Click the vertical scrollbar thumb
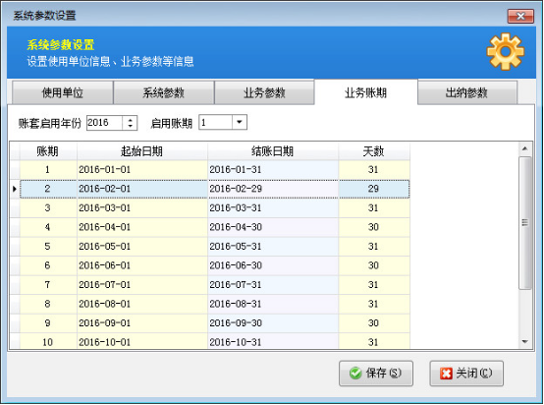 525,222
